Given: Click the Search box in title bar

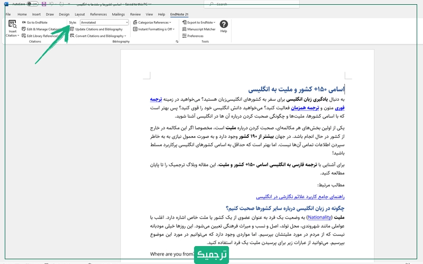Looking at the screenshot, I should (252, 4).
